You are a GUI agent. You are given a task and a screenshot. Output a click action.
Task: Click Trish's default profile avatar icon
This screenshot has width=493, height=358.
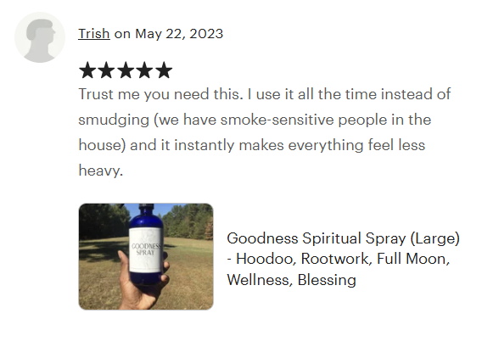click(40, 37)
